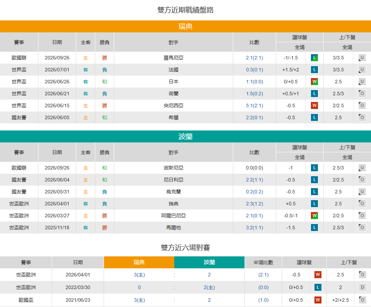Select the O over/under badge in 荷蘭 row

tap(362, 94)
